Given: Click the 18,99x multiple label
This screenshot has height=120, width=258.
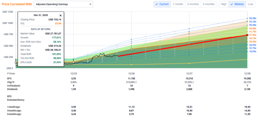Looking at the screenshot, I should [x=253, y=51].
